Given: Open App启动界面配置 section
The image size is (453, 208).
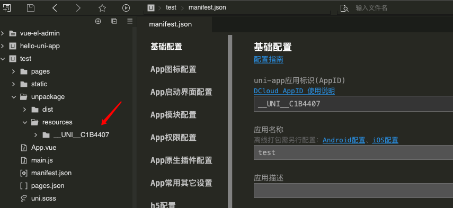Looking at the screenshot, I should pos(181,92).
